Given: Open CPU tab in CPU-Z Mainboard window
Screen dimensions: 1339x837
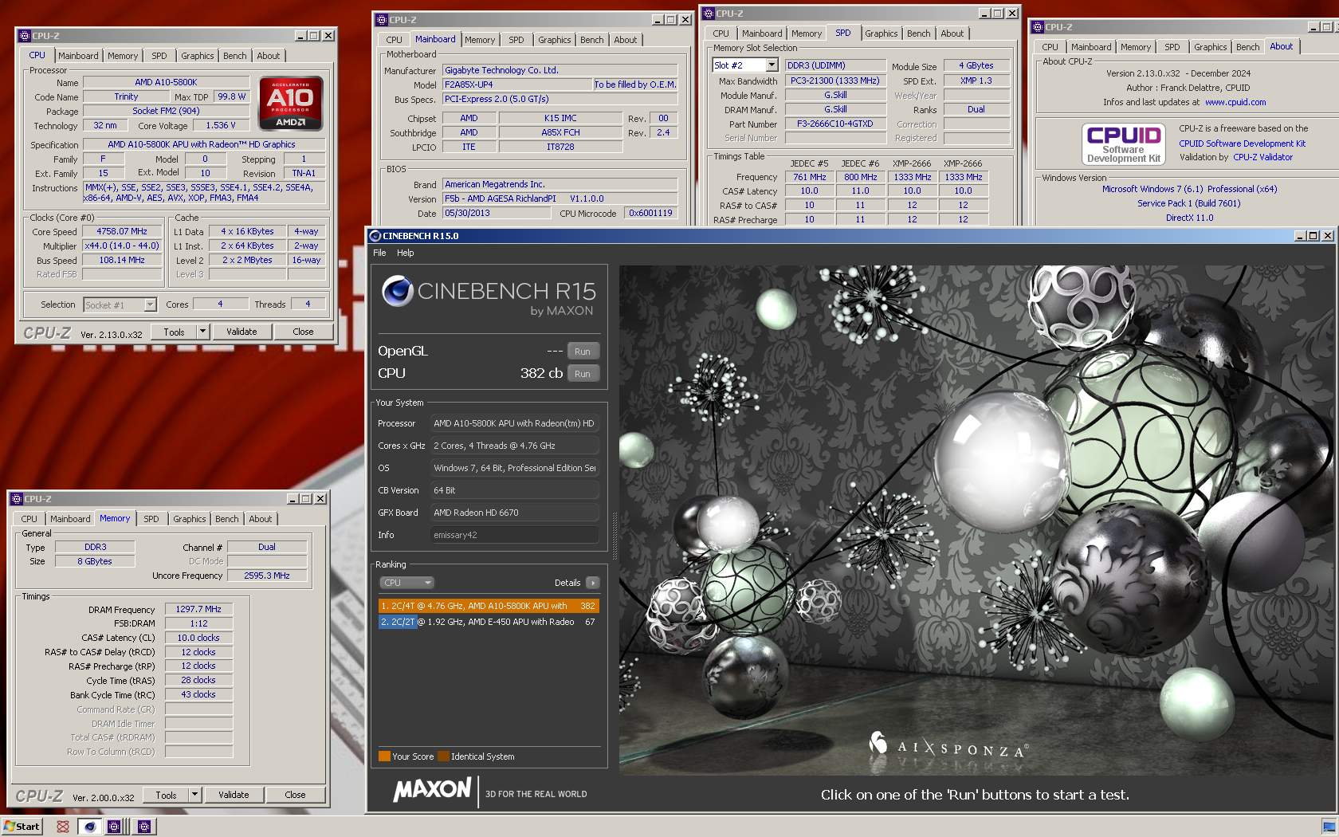Looking at the screenshot, I should 394,40.
